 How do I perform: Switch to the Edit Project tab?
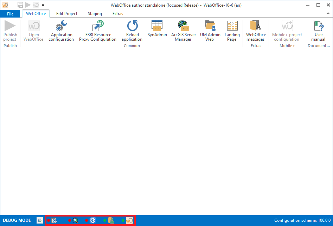(67, 14)
